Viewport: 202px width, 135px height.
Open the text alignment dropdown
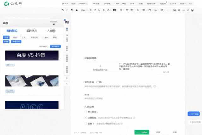coord(122,10)
